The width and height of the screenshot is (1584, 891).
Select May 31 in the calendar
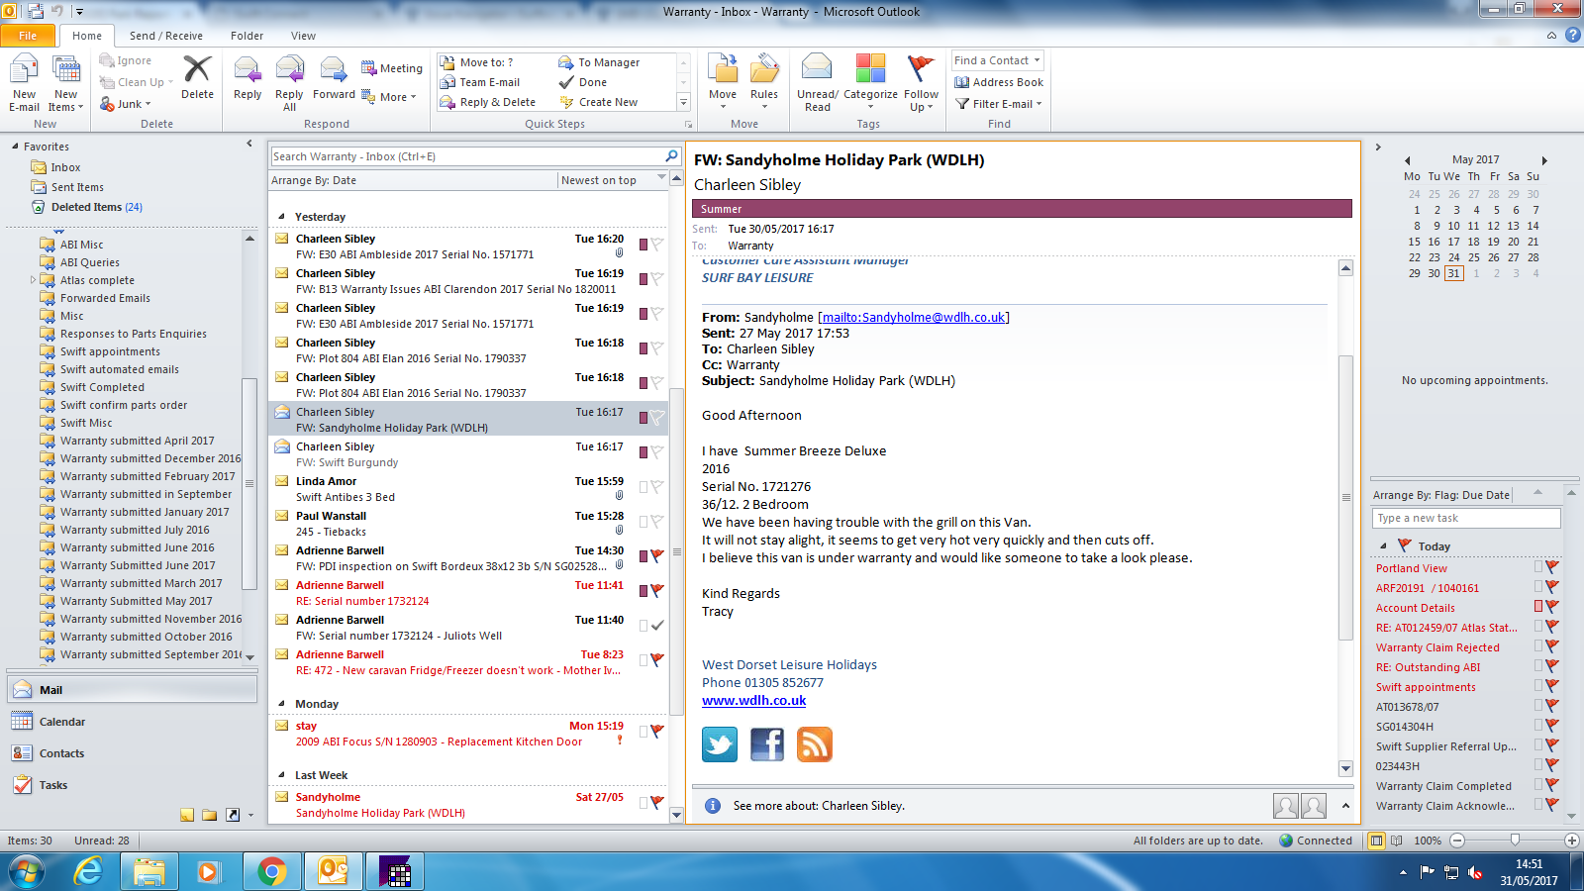coord(1453,273)
